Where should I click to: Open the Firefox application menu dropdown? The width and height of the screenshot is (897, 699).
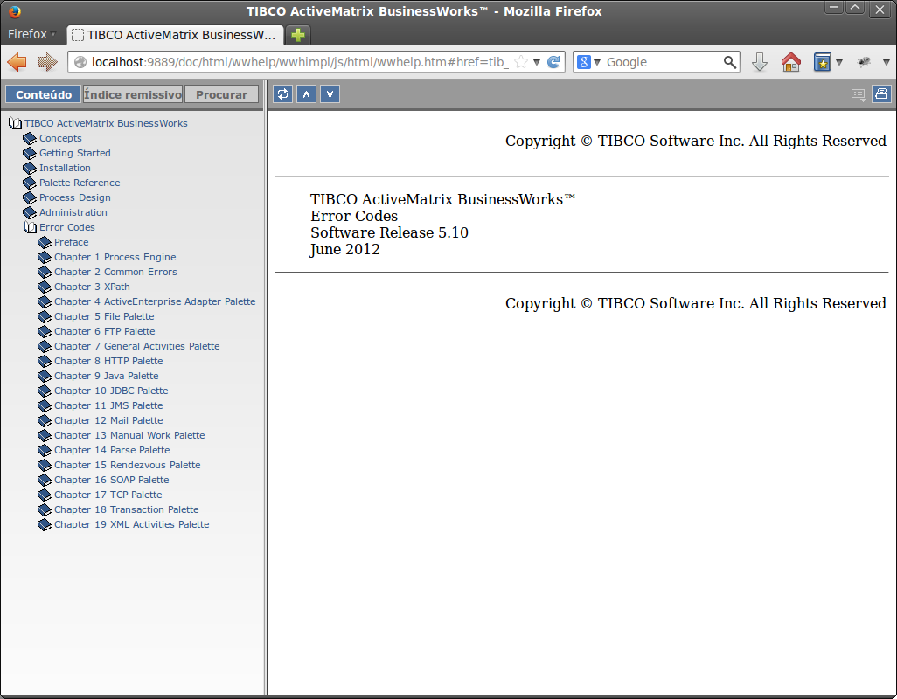tap(31, 35)
